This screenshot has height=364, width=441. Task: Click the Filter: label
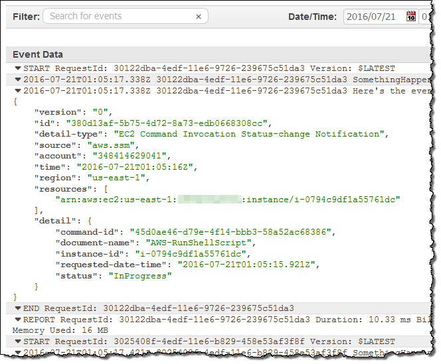point(26,17)
